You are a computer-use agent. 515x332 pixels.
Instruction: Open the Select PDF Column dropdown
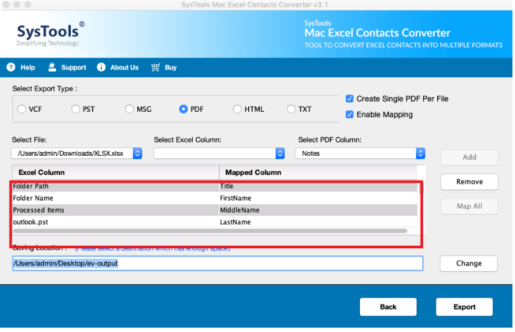361,153
